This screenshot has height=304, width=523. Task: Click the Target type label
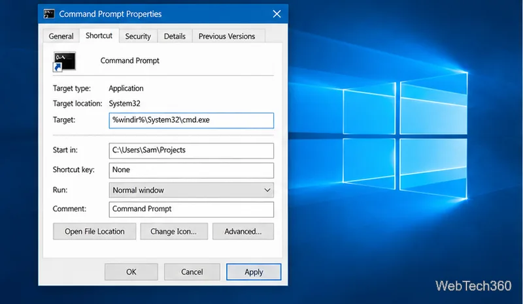tap(72, 88)
